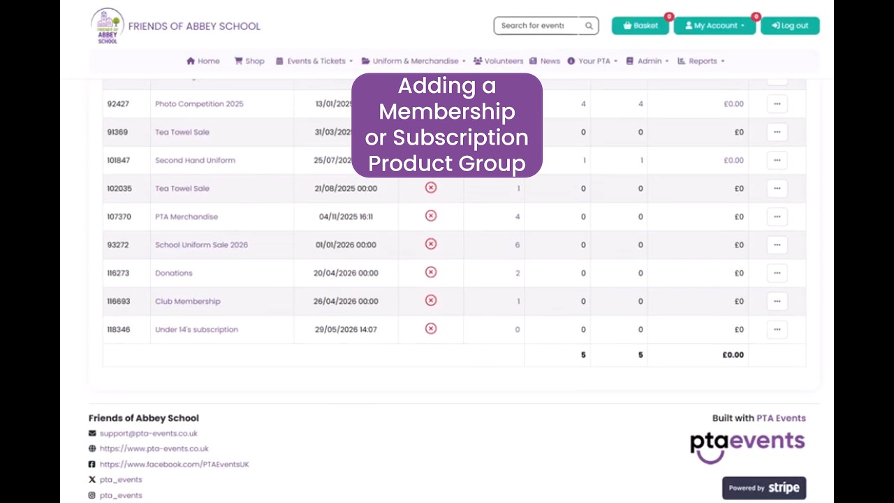Image resolution: width=894 pixels, height=503 pixels.
Task: Open the Instagram pta_events link
Action: pyautogui.click(x=121, y=495)
